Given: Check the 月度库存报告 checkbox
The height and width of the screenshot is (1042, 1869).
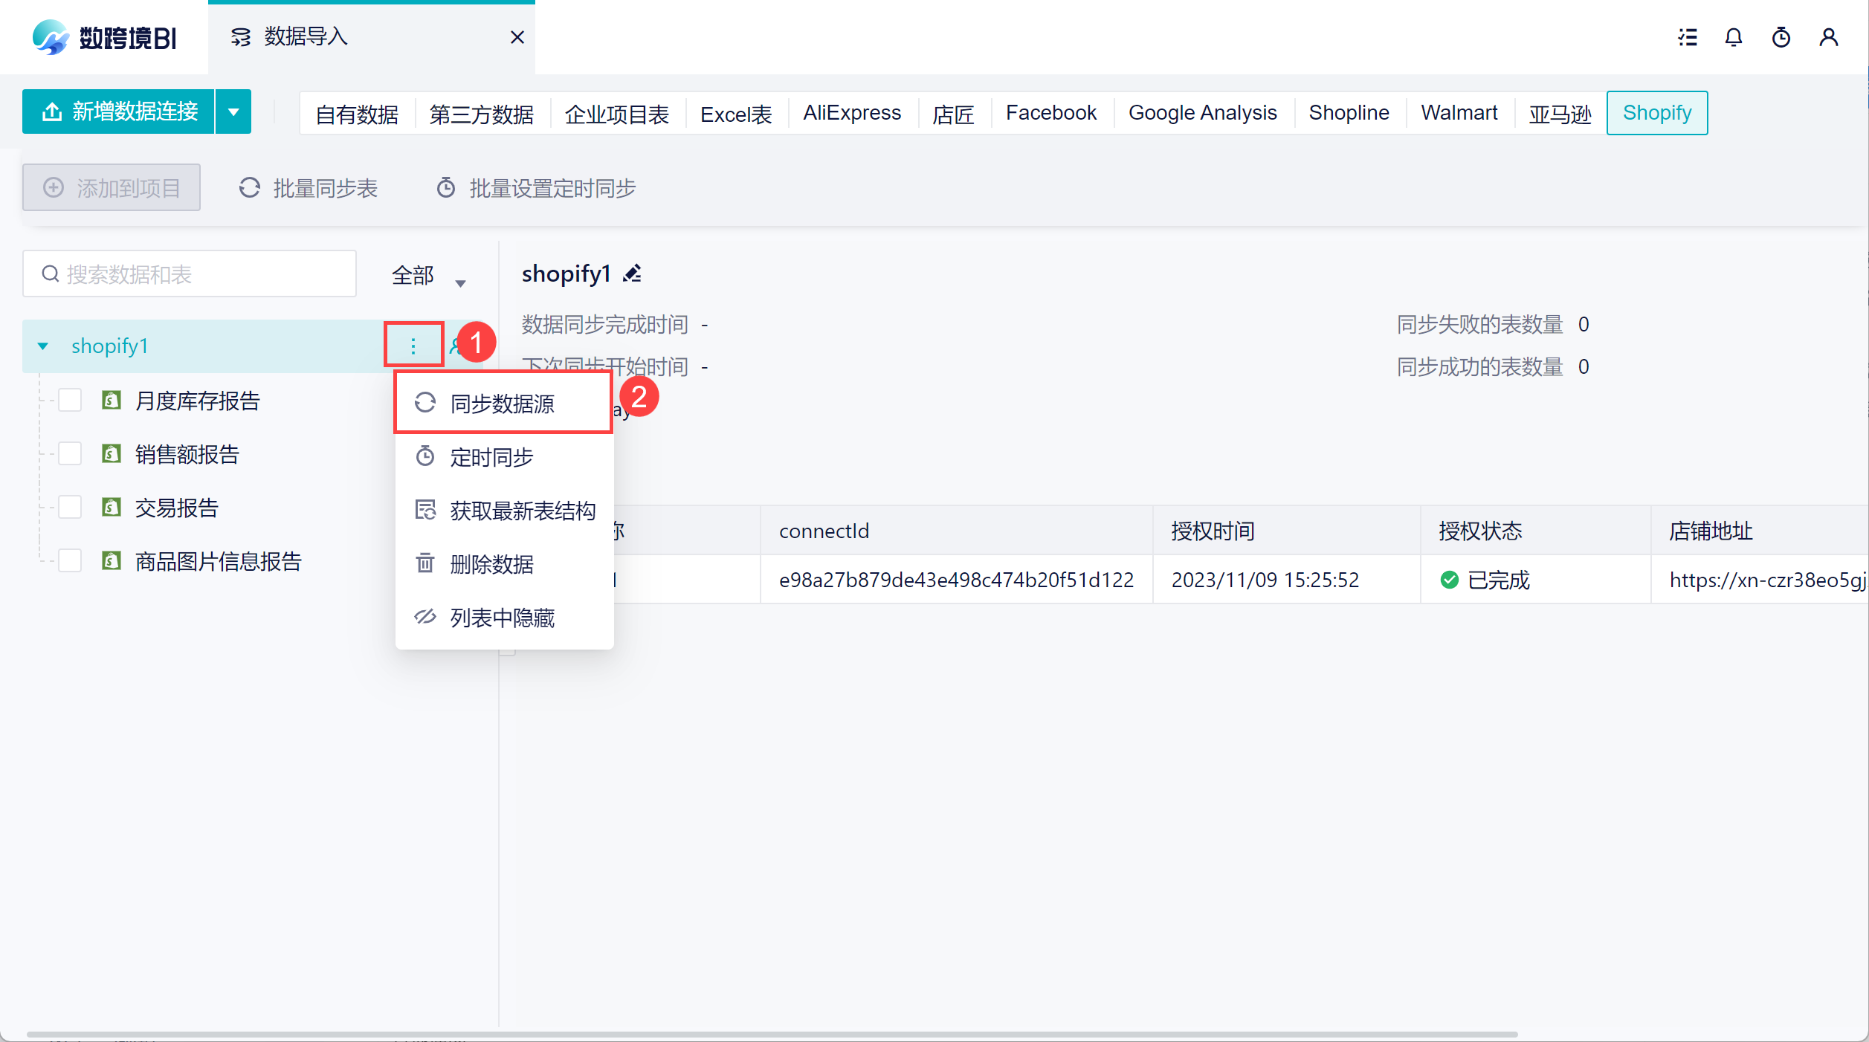Looking at the screenshot, I should 70,401.
